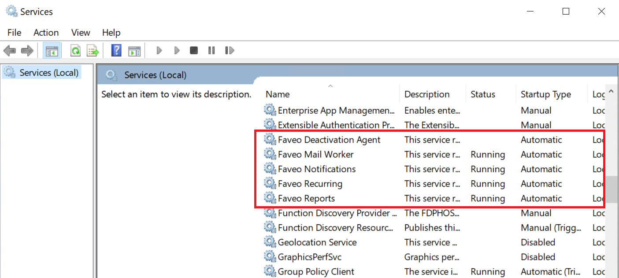Click the Refresh toolbar icon
The width and height of the screenshot is (619, 278).
coord(75,51)
